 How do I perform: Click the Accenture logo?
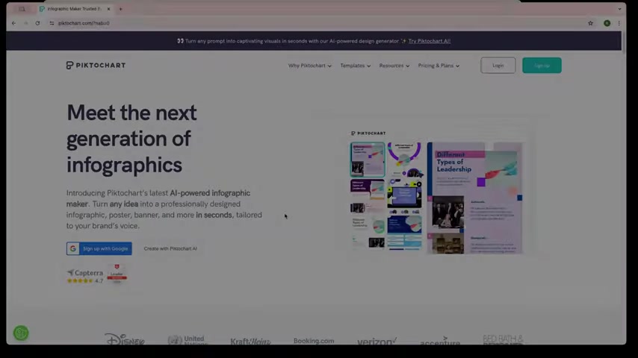[440, 341]
